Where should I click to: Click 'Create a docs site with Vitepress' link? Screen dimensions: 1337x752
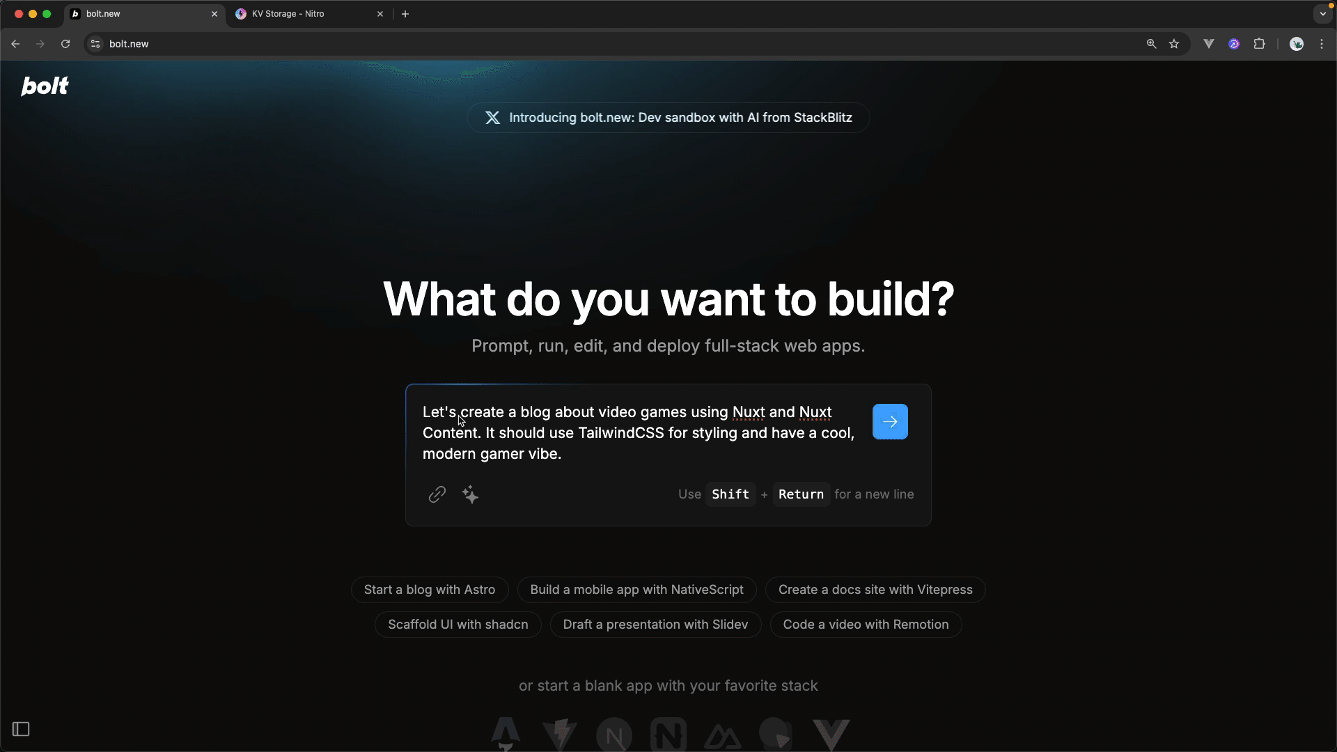tap(875, 588)
